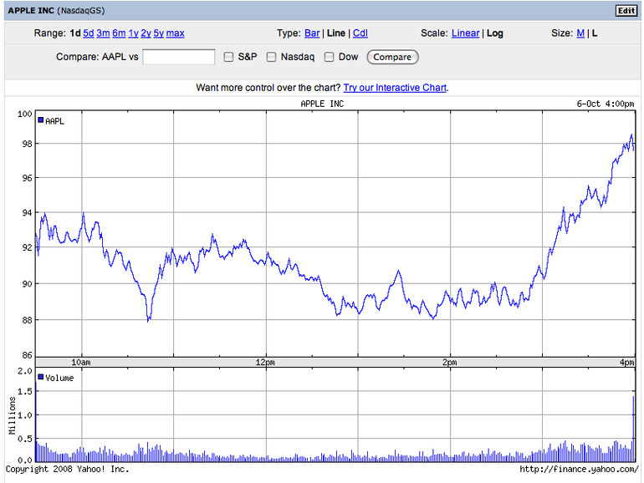Open the Try our Interactive Chart link
The image size is (644, 483).
[x=395, y=88]
